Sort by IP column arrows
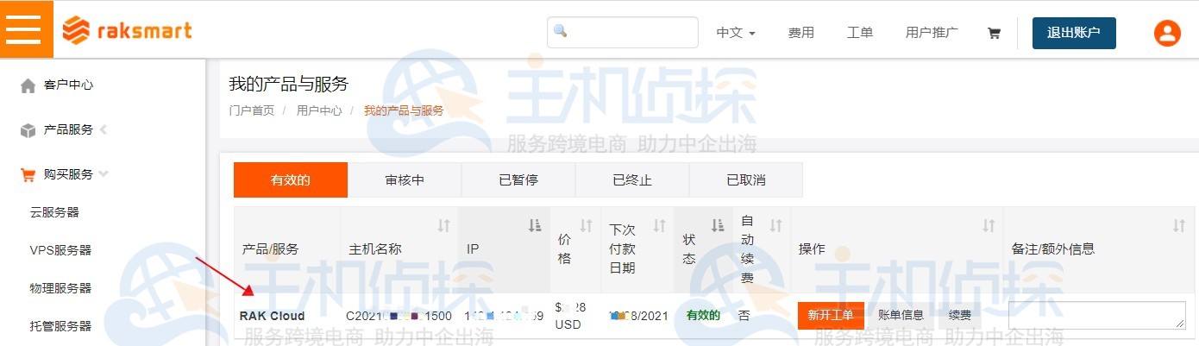The width and height of the screenshot is (1199, 346). pos(534,225)
